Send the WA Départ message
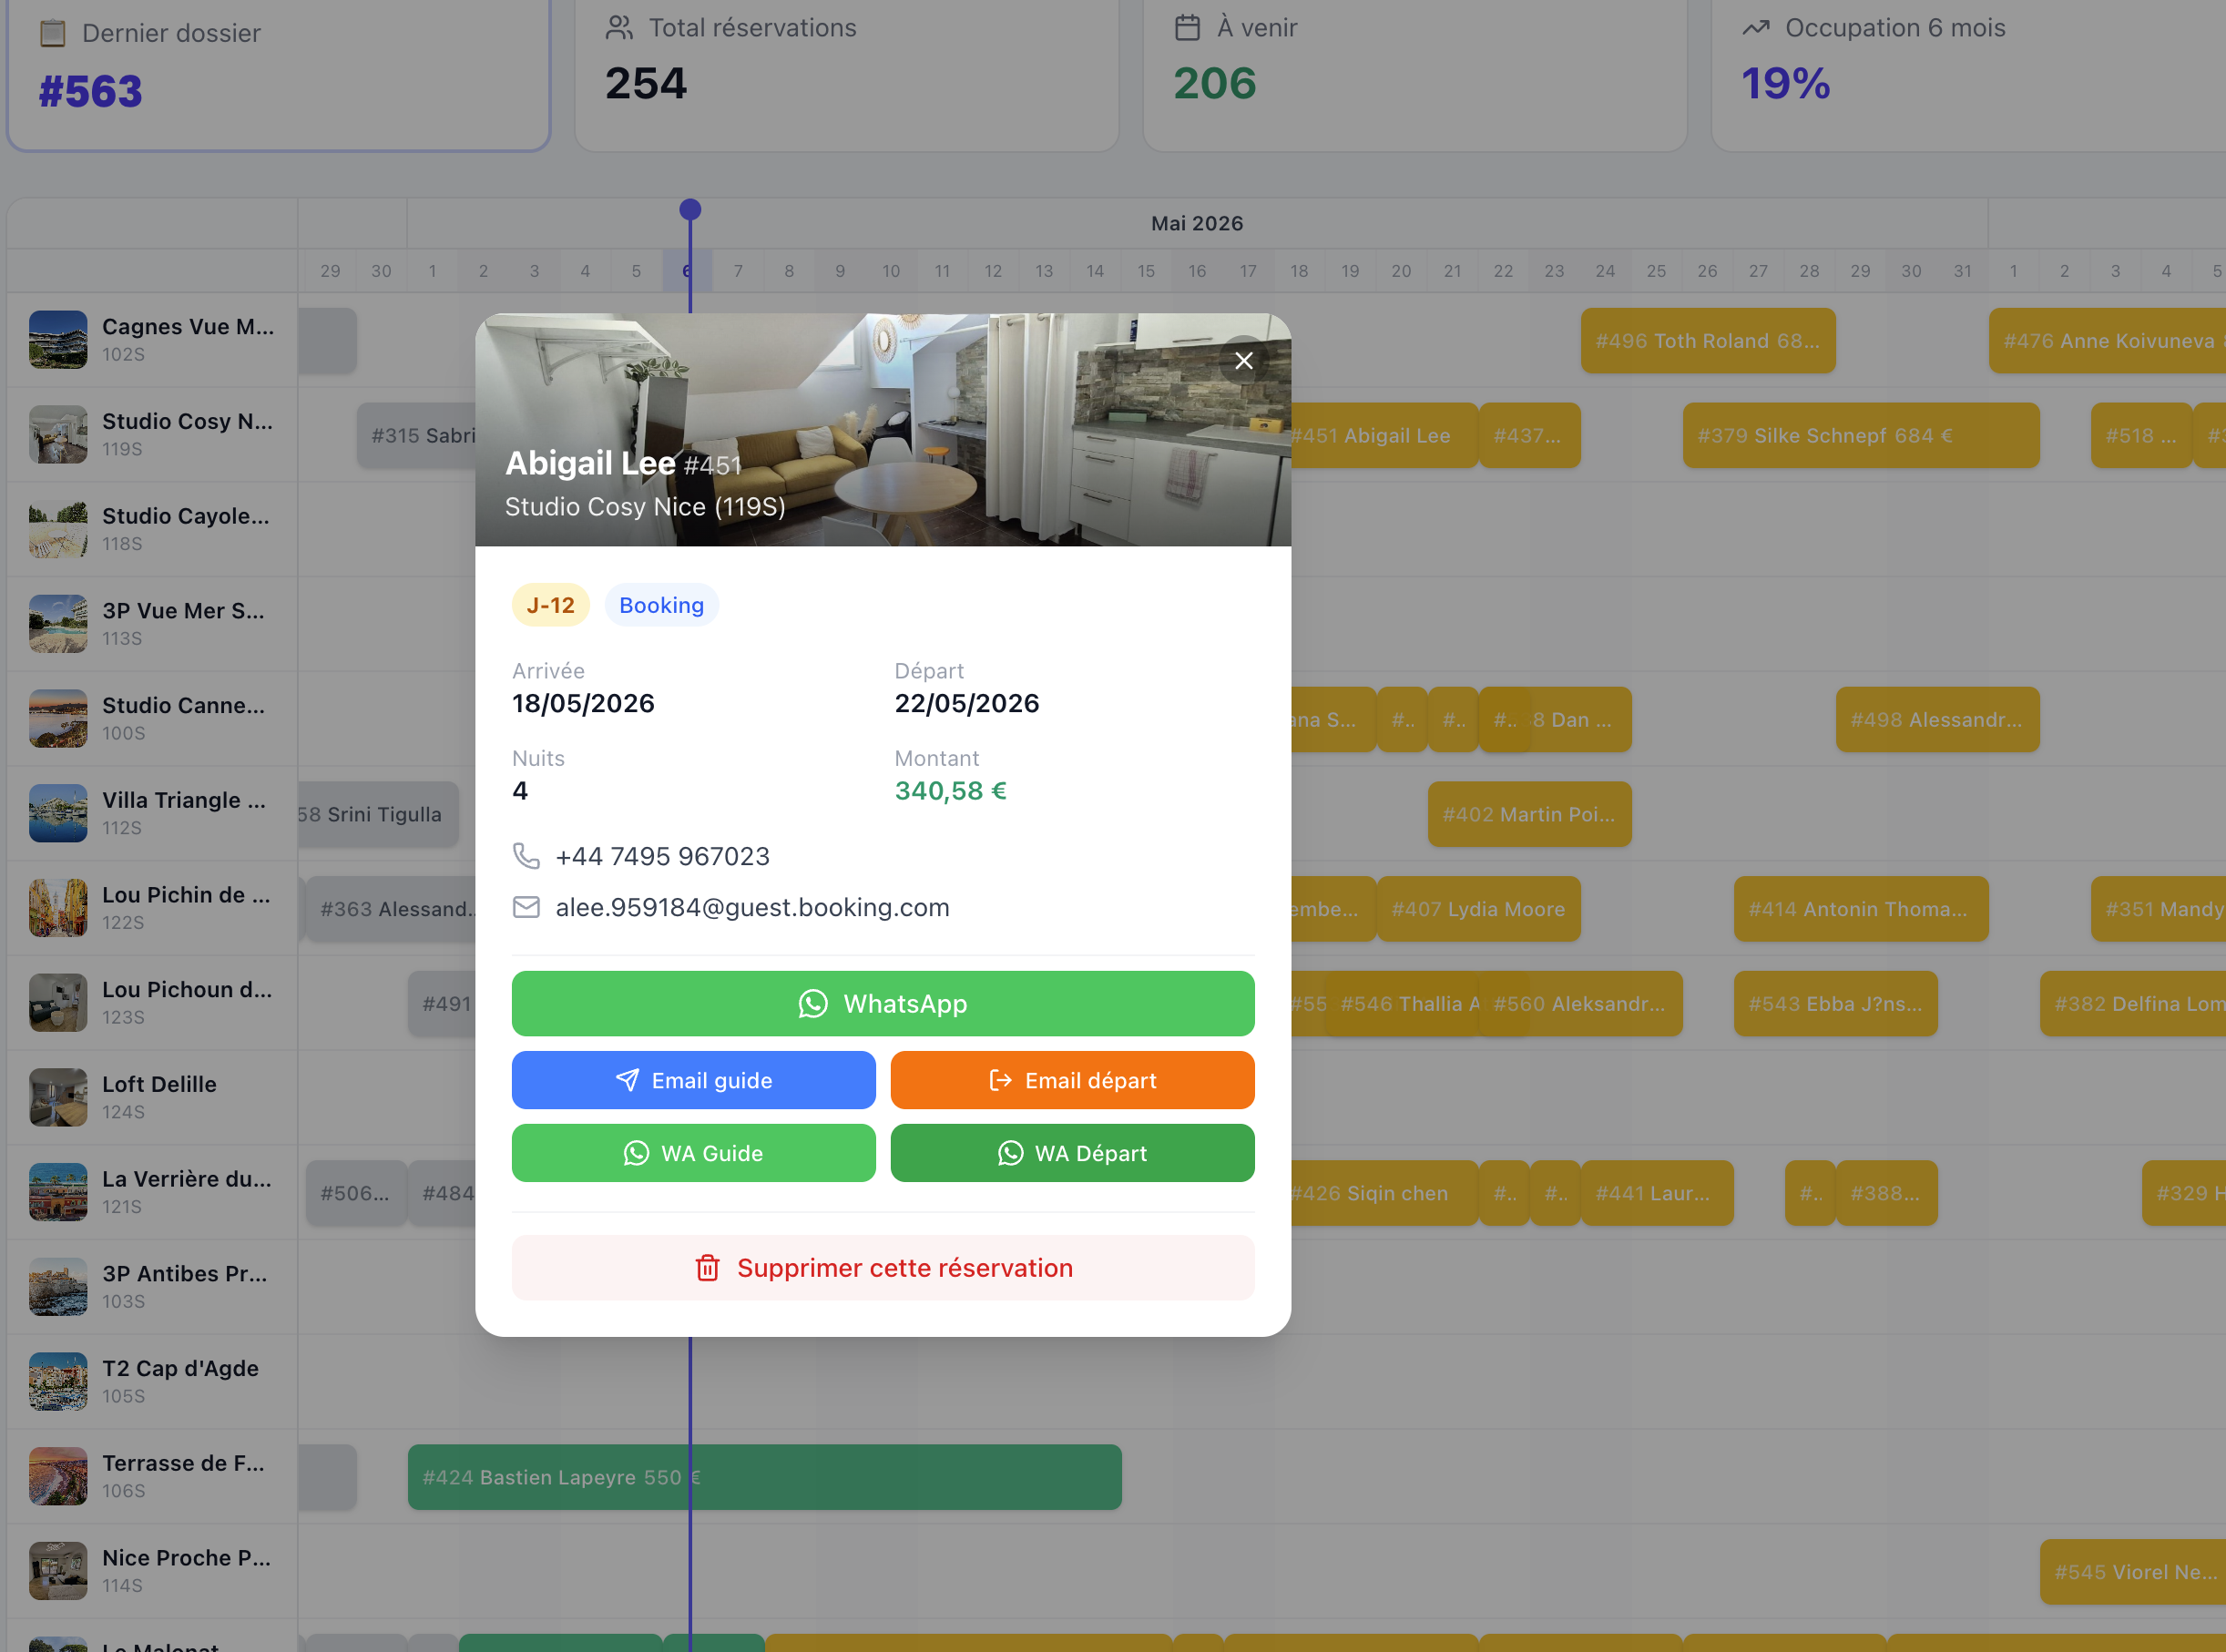 click(x=1072, y=1153)
